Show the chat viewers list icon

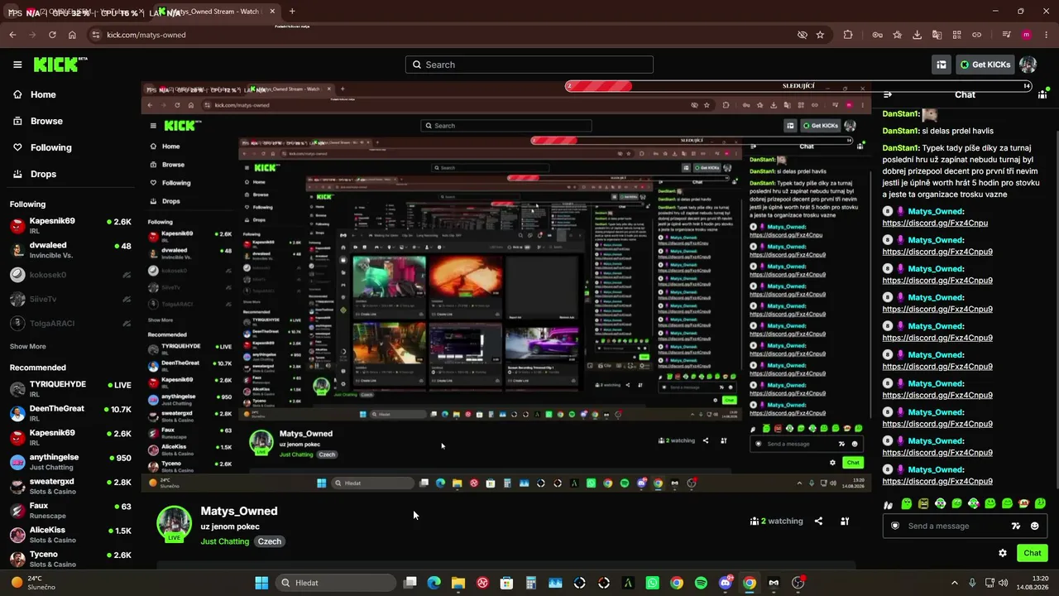(x=1042, y=94)
